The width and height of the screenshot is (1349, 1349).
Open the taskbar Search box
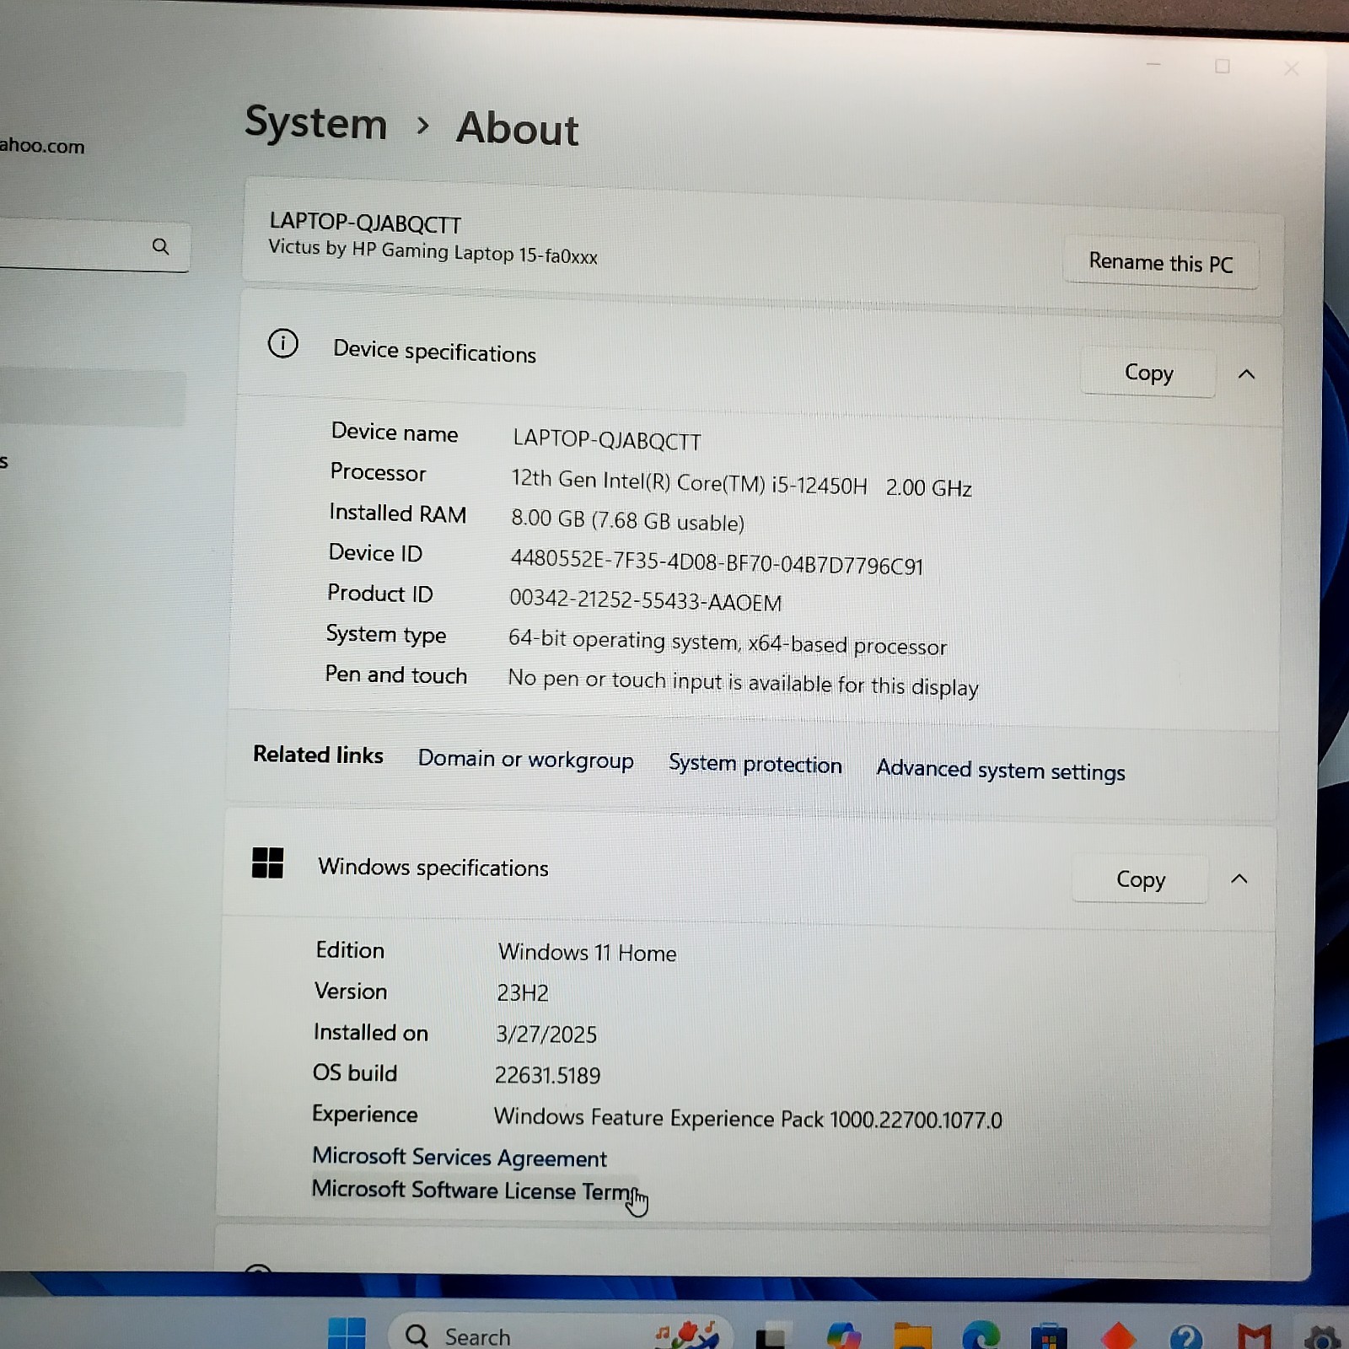pyautogui.click(x=561, y=1334)
